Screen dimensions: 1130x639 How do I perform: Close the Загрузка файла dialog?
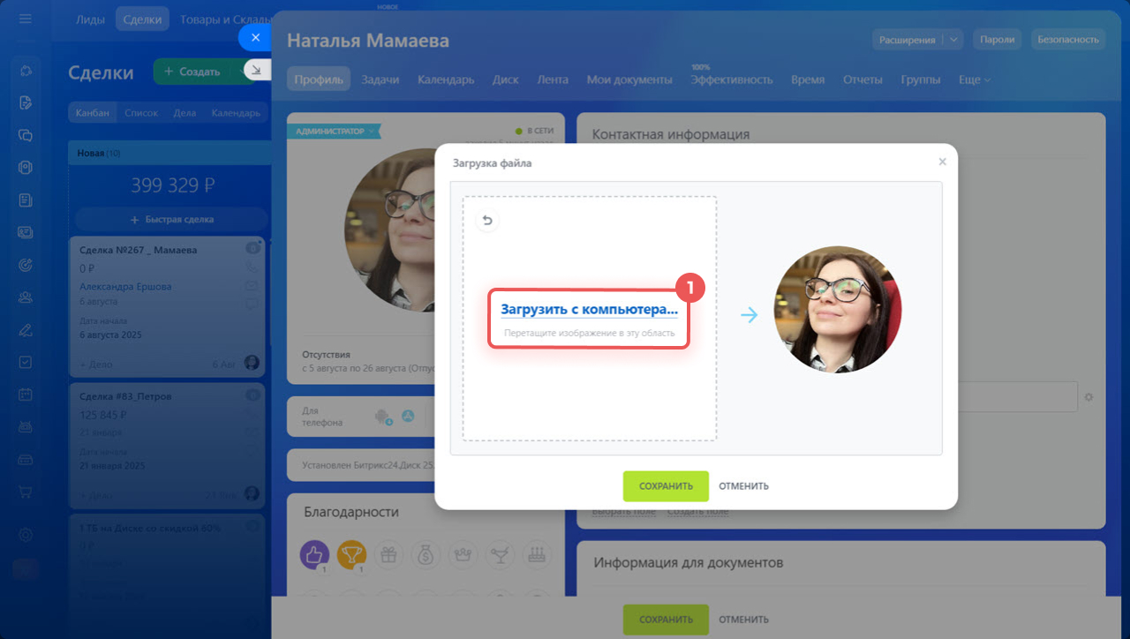click(942, 162)
